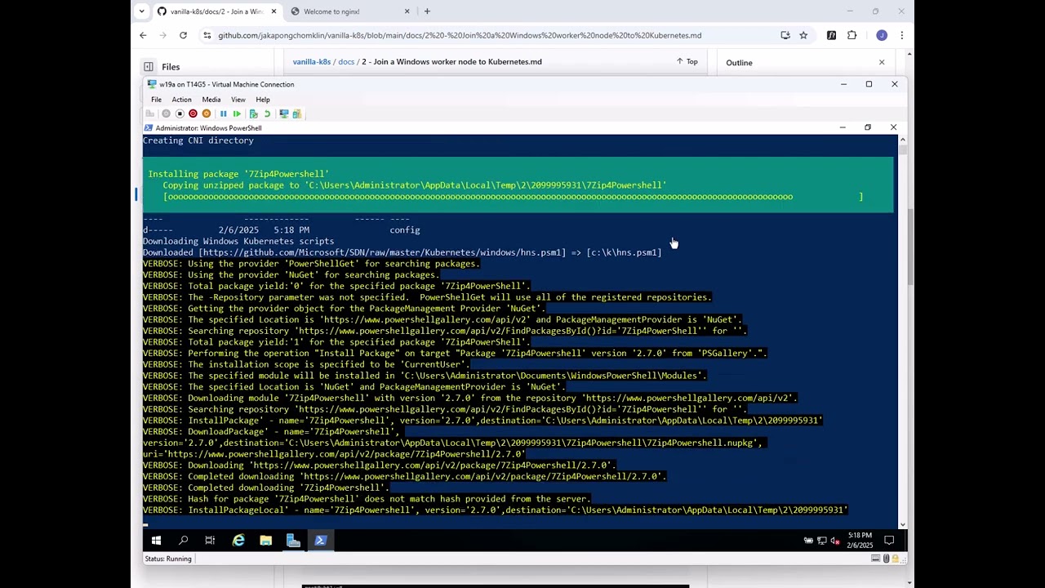
Task: Open the Chrome three-dot menu
Action: [901, 35]
